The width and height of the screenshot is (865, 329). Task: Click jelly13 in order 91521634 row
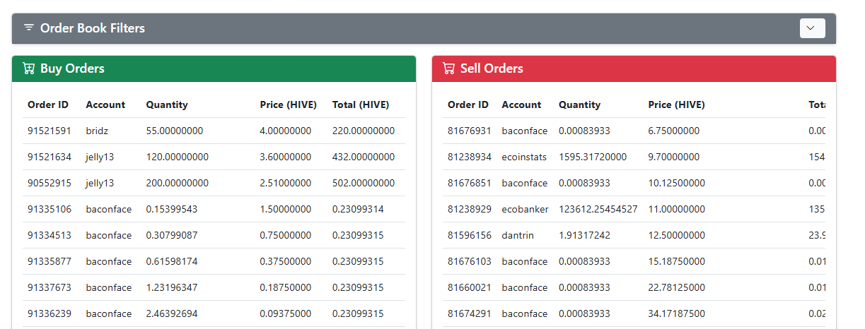pyautogui.click(x=100, y=157)
